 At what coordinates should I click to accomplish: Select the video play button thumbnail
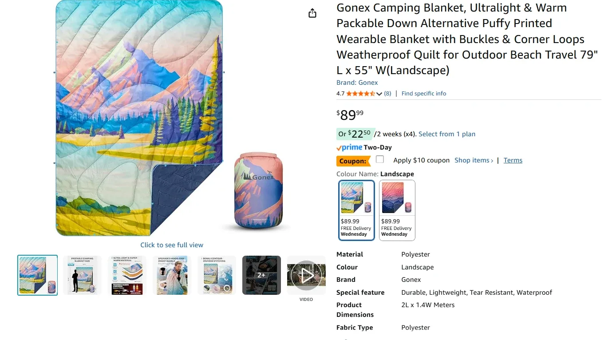pyautogui.click(x=306, y=275)
